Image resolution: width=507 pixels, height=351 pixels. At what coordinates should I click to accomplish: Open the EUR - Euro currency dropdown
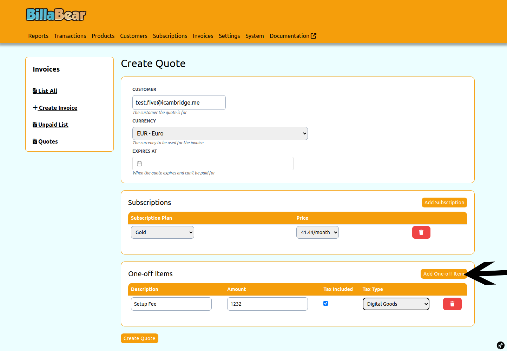pos(220,133)
